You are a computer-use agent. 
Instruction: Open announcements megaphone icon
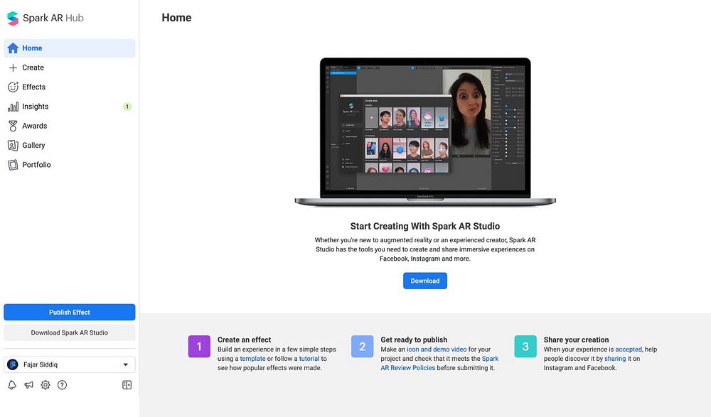[x=28, y=385]
